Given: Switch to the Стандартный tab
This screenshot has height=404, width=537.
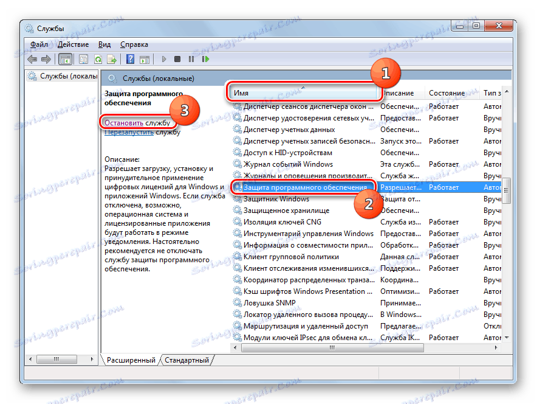Looking at the screenshot, I should point(186,360).
